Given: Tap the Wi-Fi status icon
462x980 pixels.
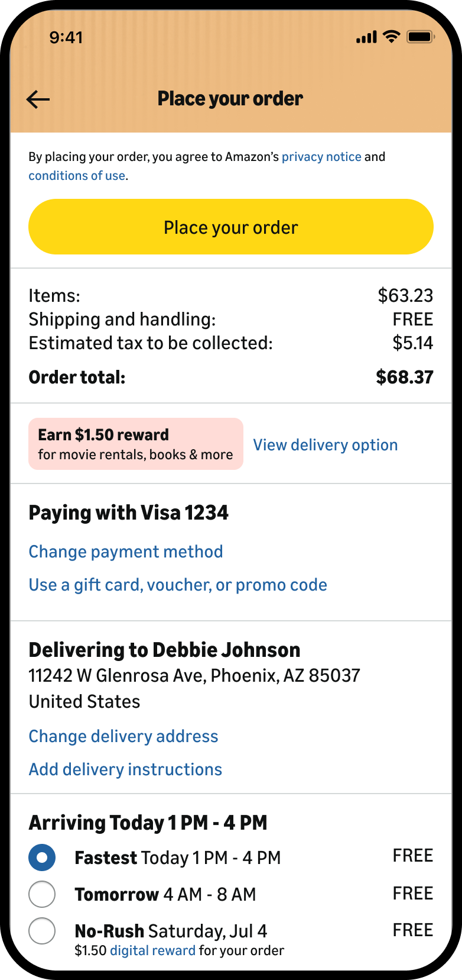Looking at the screenshot, I should (391, 37).
